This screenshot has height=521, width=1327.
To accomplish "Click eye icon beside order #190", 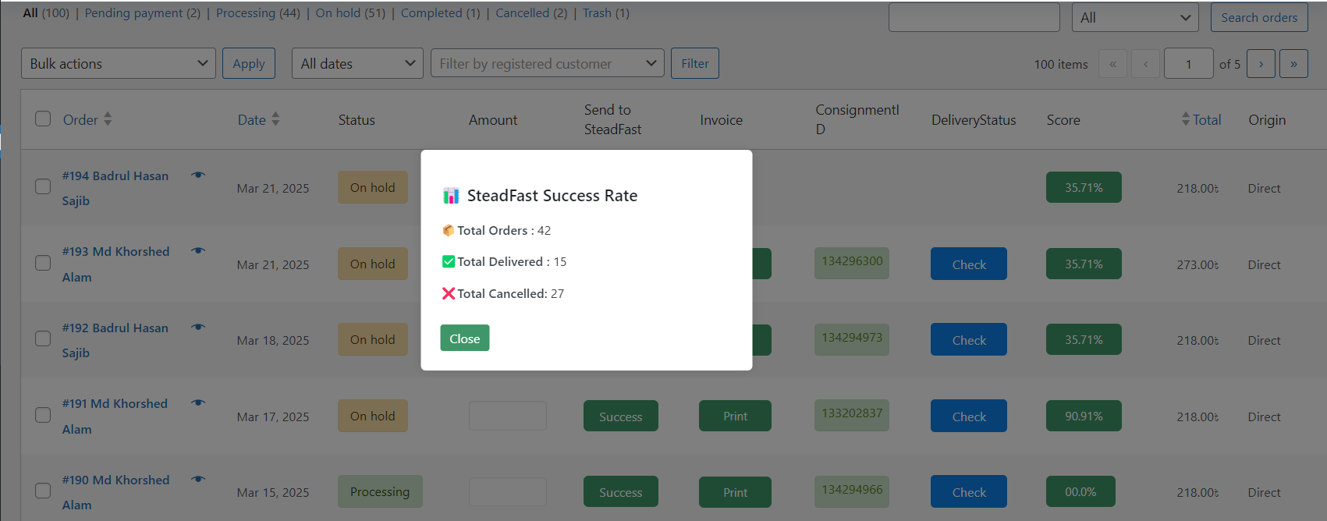I will (x=198, y=479).
